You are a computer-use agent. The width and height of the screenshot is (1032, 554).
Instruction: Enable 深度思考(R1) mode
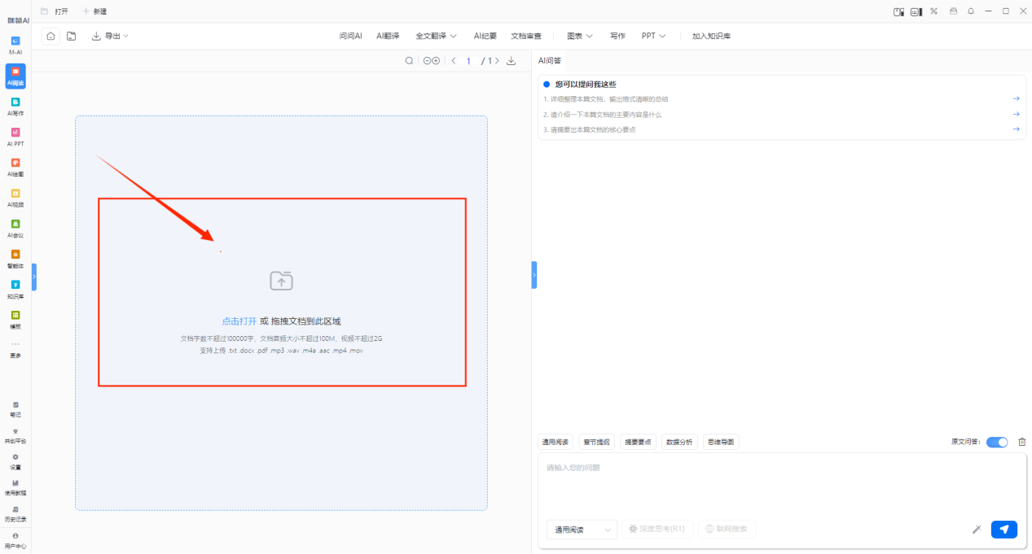click(x=658, y=530)
